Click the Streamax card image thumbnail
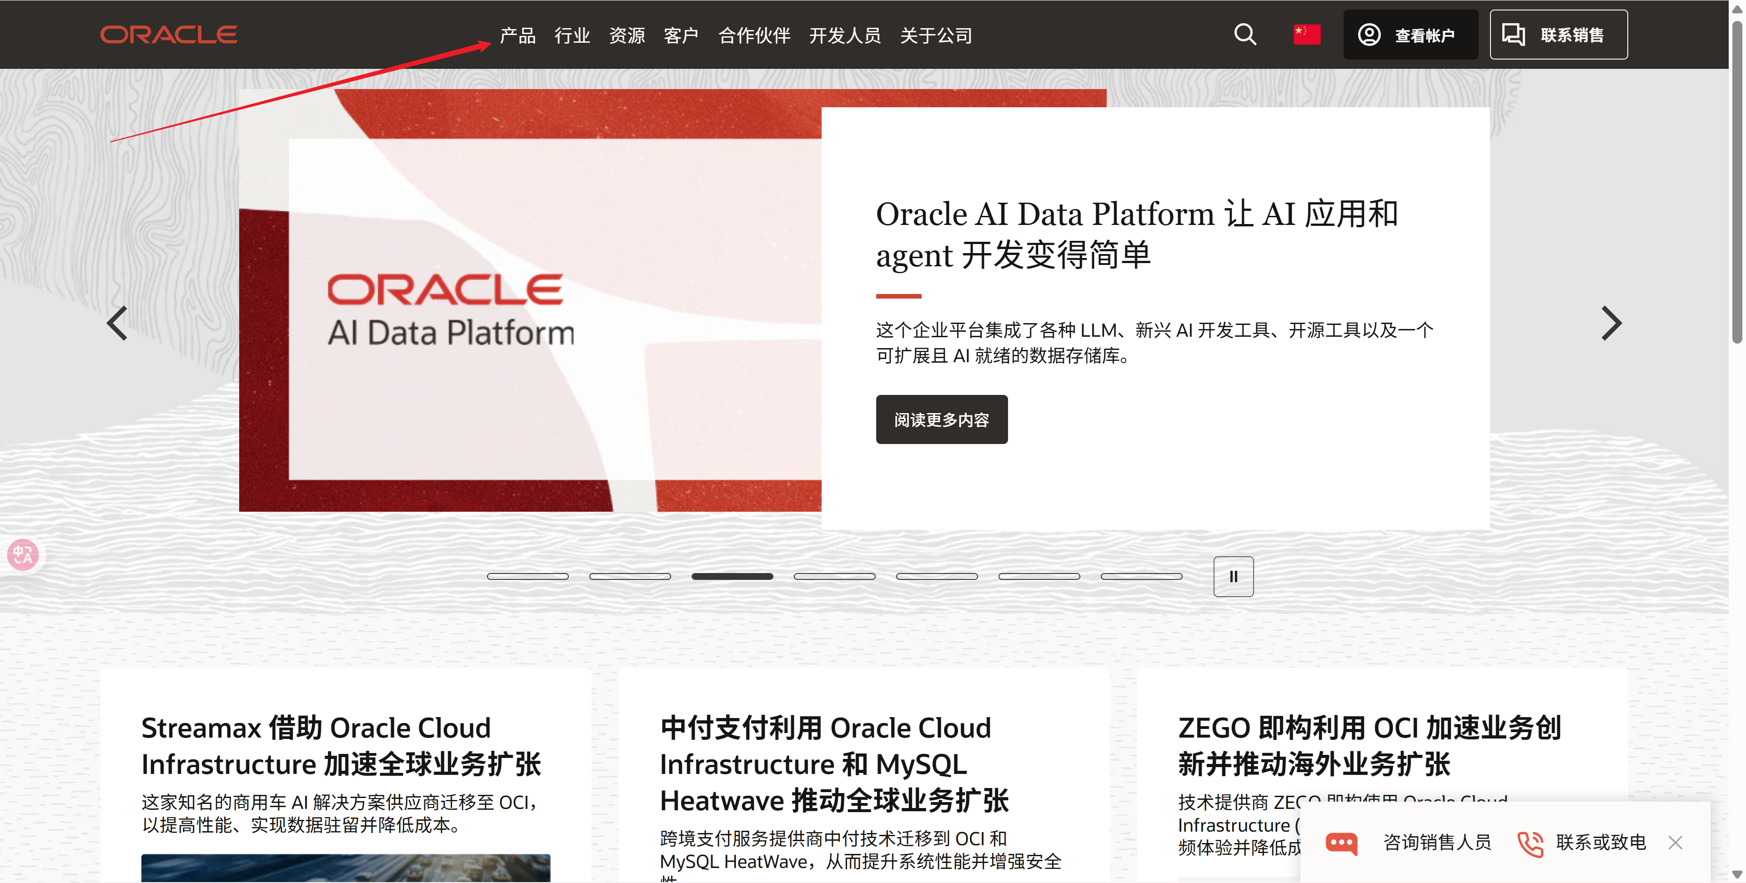Image resolution: width=1746 pixels, height=883 pixels. (x=346, y=868)
